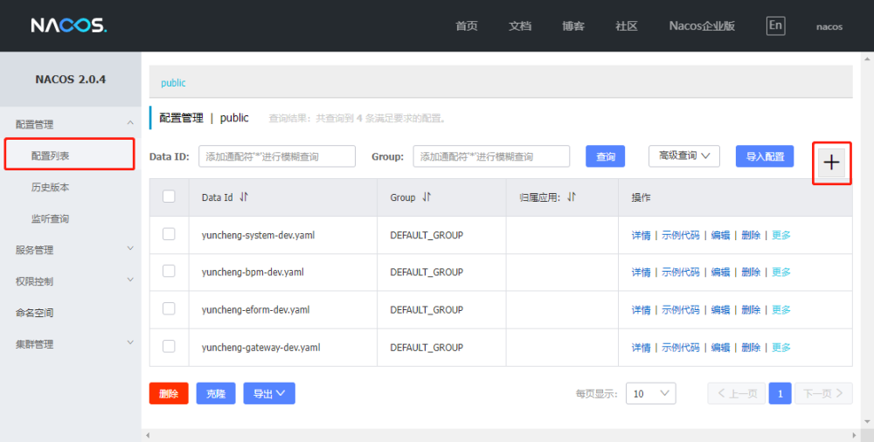The image size is (874, 442).
Task: Click the plus icon to create configuration
Action: tap(832, 162)
